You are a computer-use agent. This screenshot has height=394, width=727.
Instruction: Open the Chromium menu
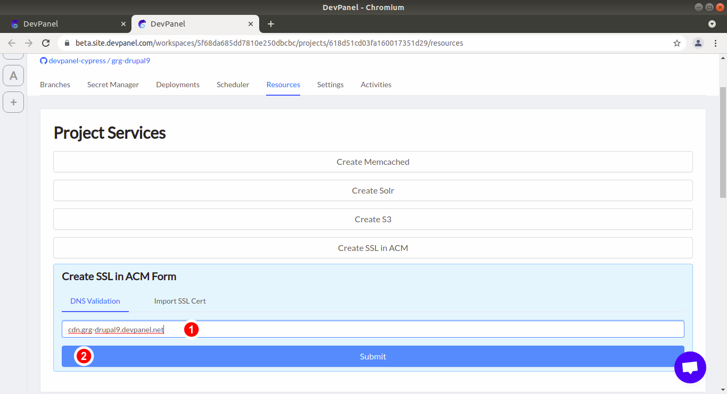click(716, 43)
